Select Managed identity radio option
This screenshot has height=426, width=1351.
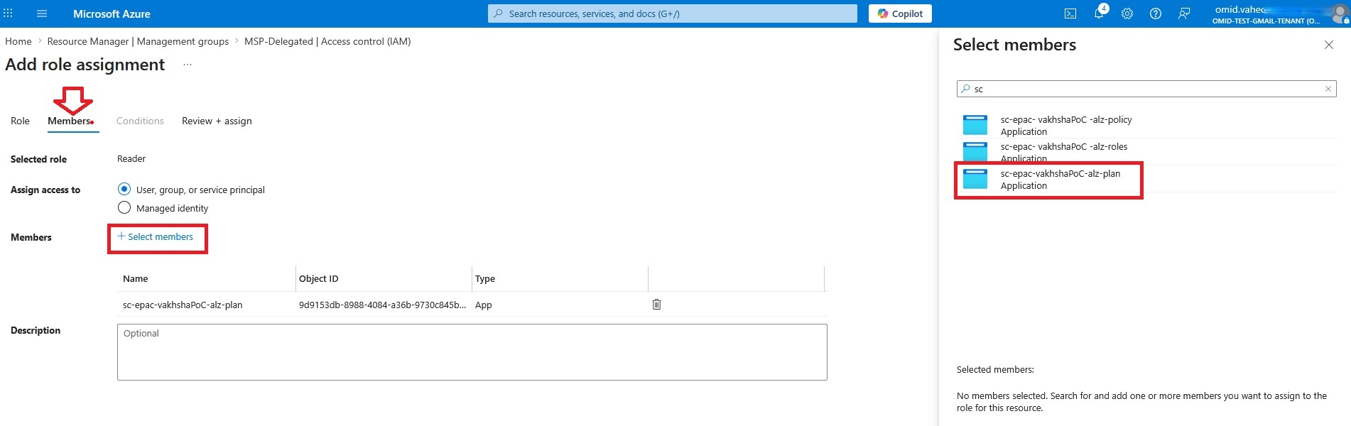click(x=124, y=207)
